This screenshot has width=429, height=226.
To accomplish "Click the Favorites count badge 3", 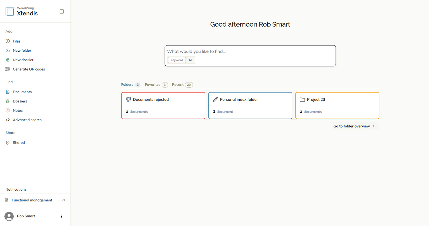I will coord(165,85).
